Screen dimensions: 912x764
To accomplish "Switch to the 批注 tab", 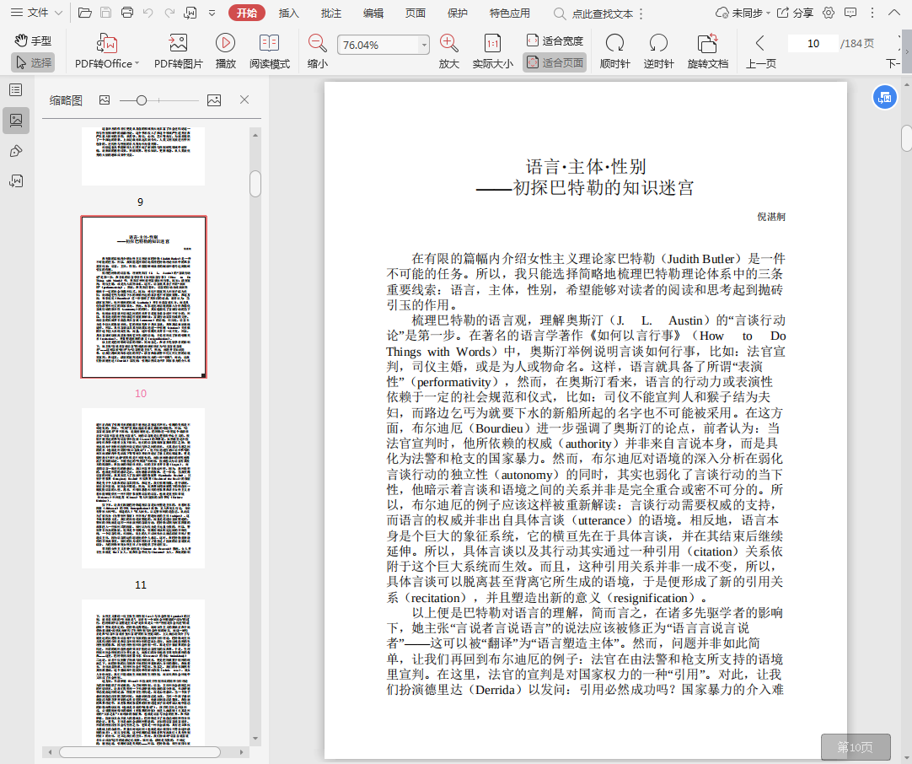I will [x=331, y=13].
